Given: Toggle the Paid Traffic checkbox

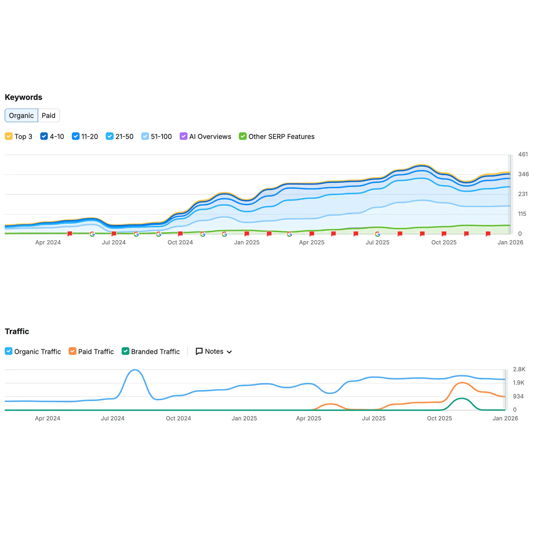Looking at the screenshot, I should click(x=73, y=351).
